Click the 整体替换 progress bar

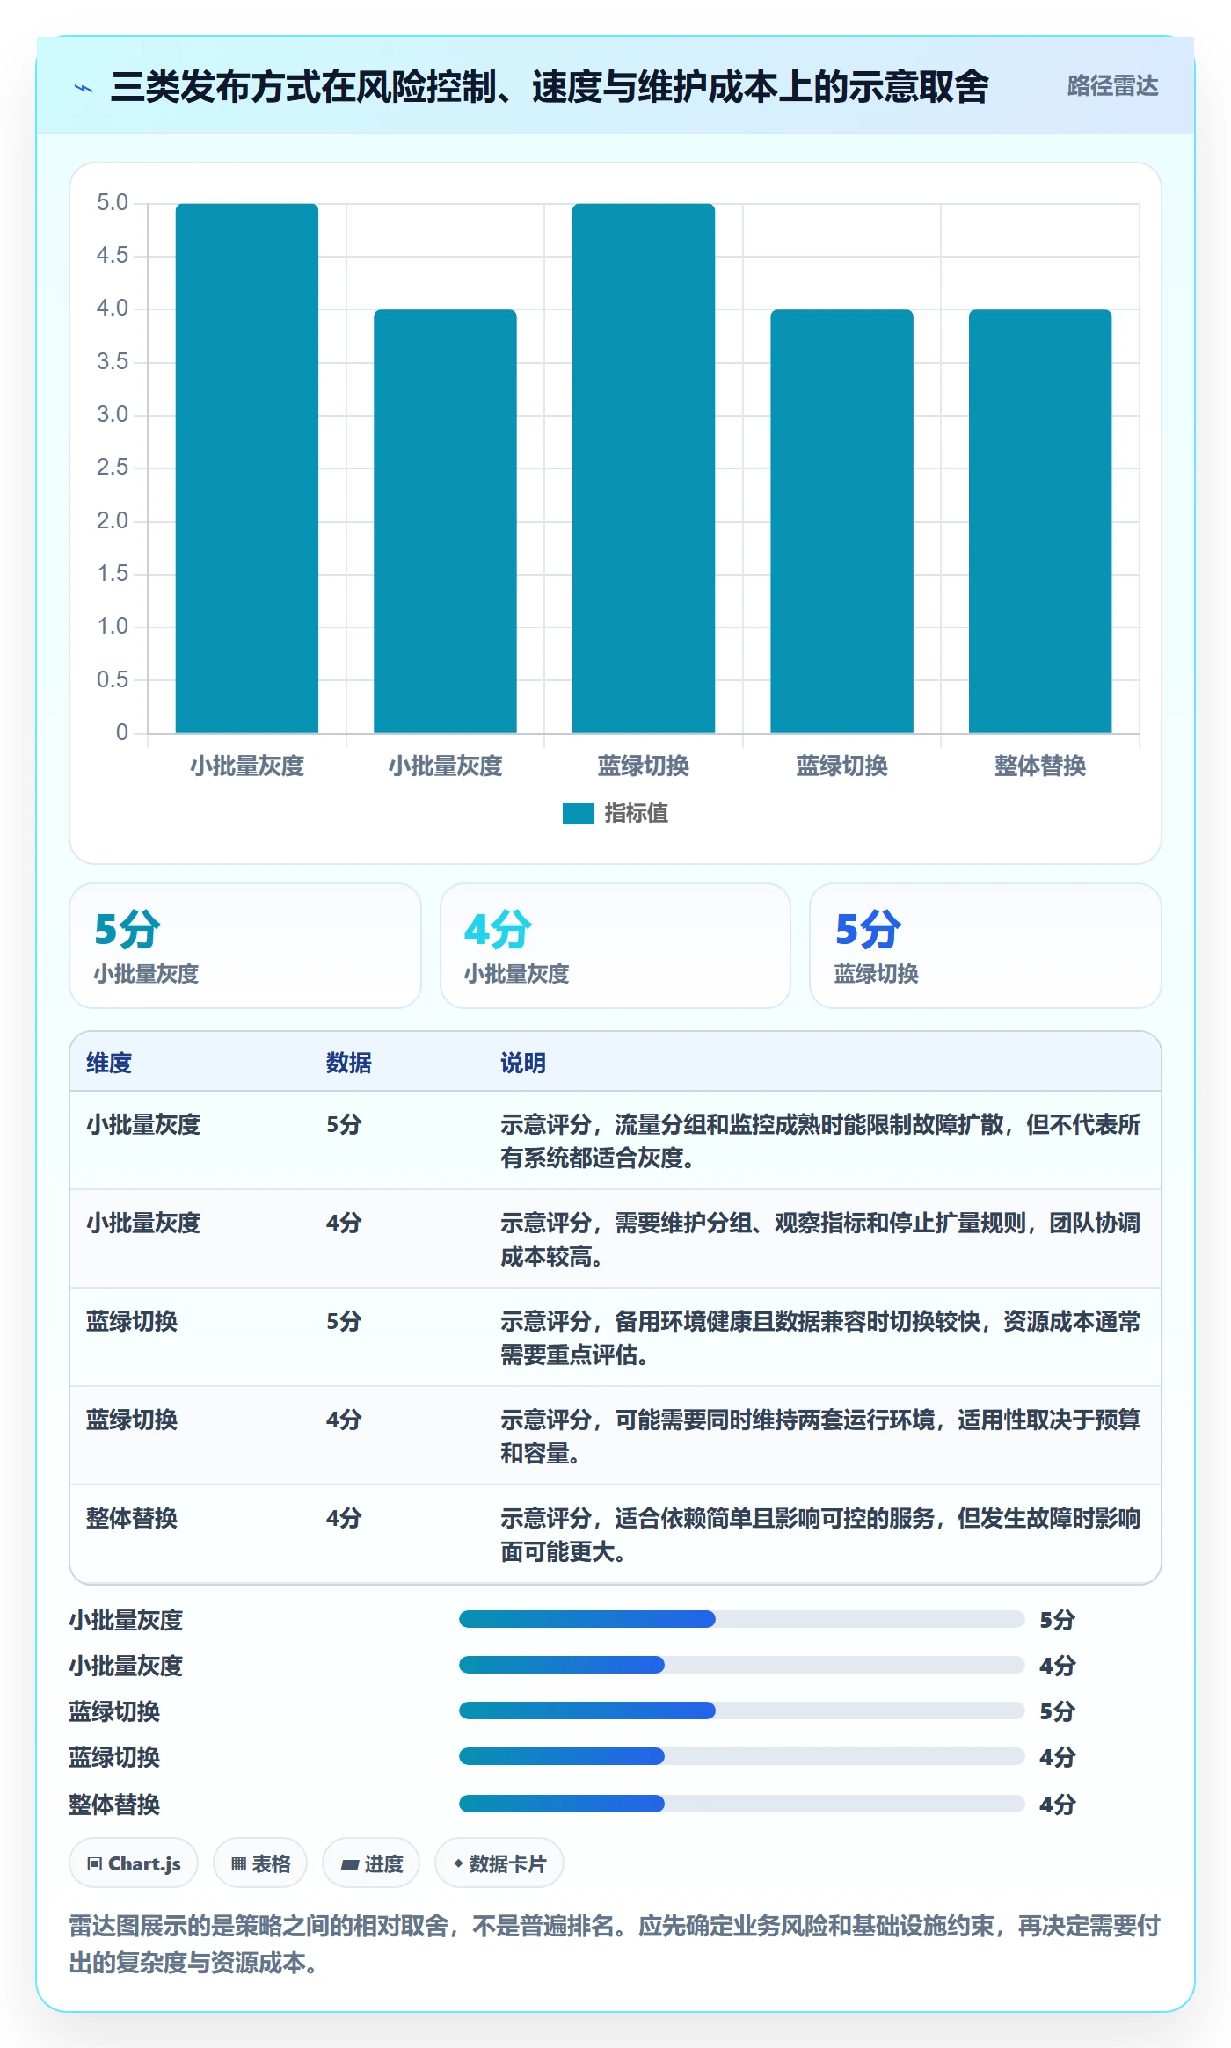point(741,1804)
